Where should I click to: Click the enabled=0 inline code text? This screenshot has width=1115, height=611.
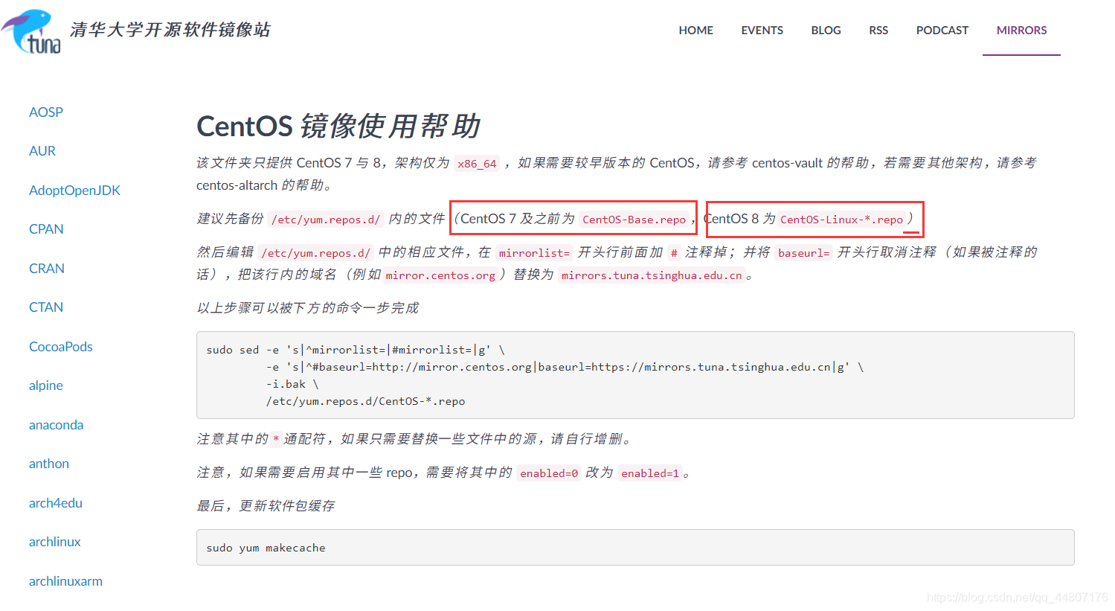click(x=549, y=473)
